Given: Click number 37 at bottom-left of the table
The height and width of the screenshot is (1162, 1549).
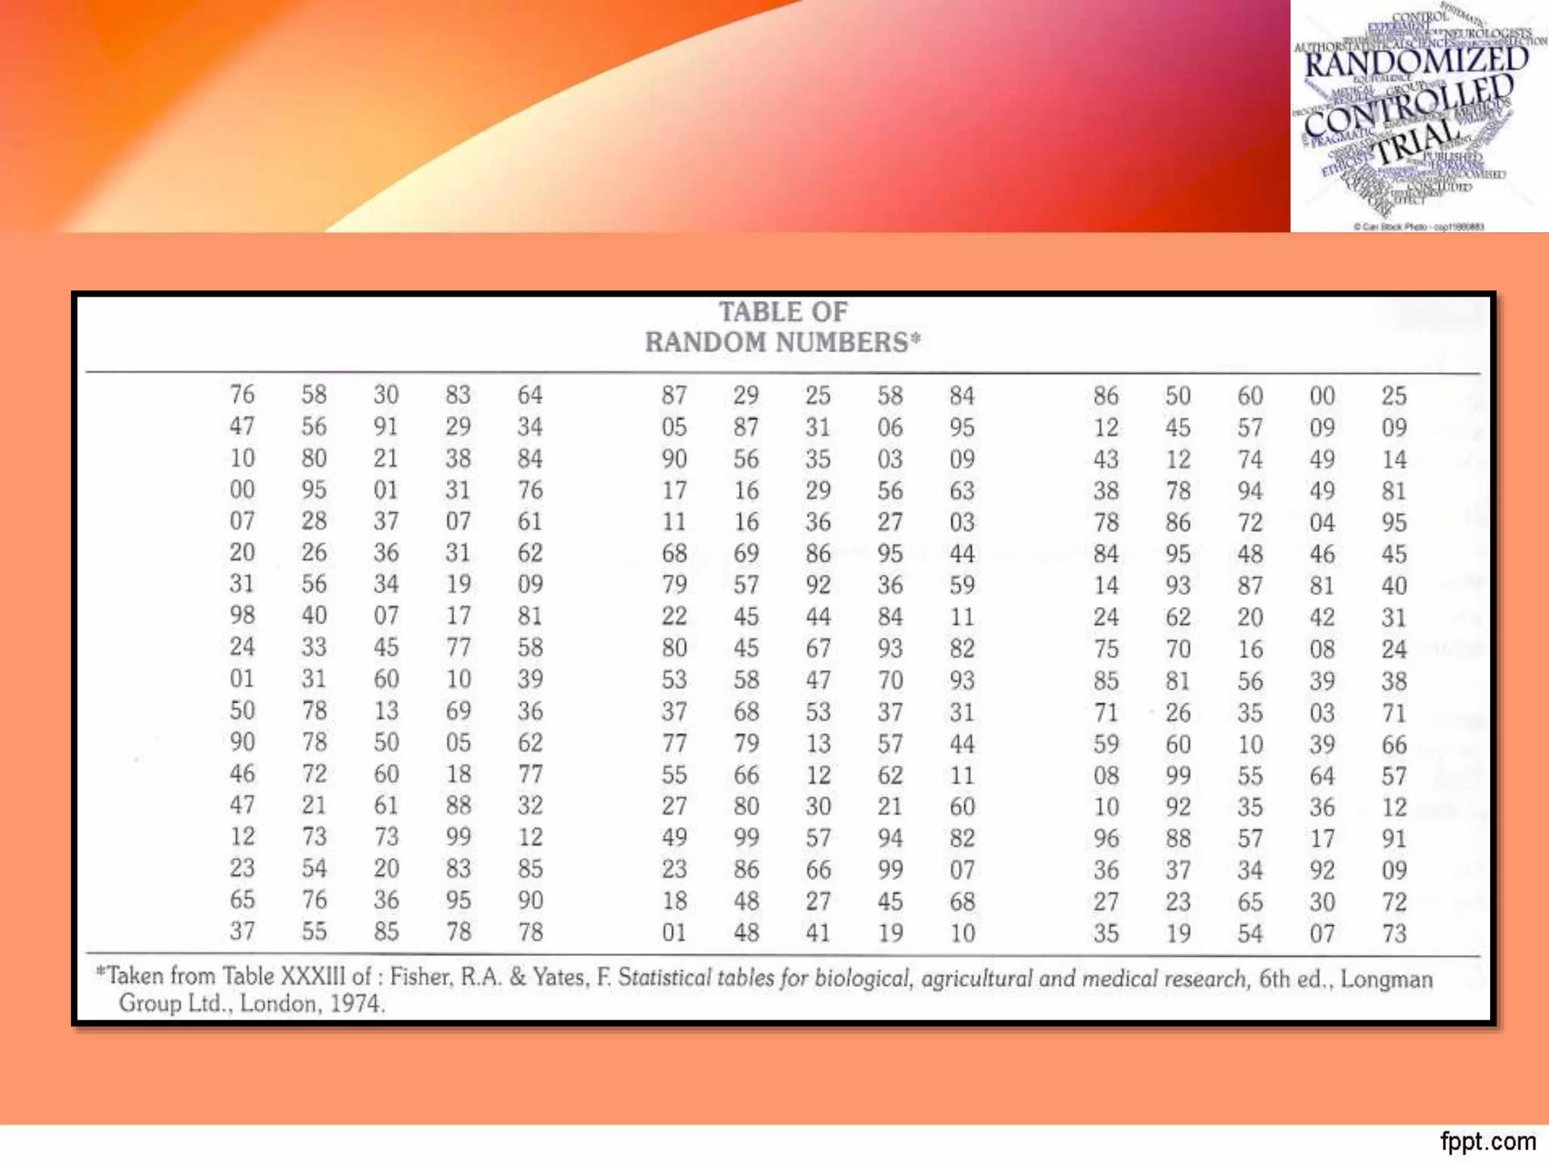Looking at the screenshot, I should click(242, 931).
